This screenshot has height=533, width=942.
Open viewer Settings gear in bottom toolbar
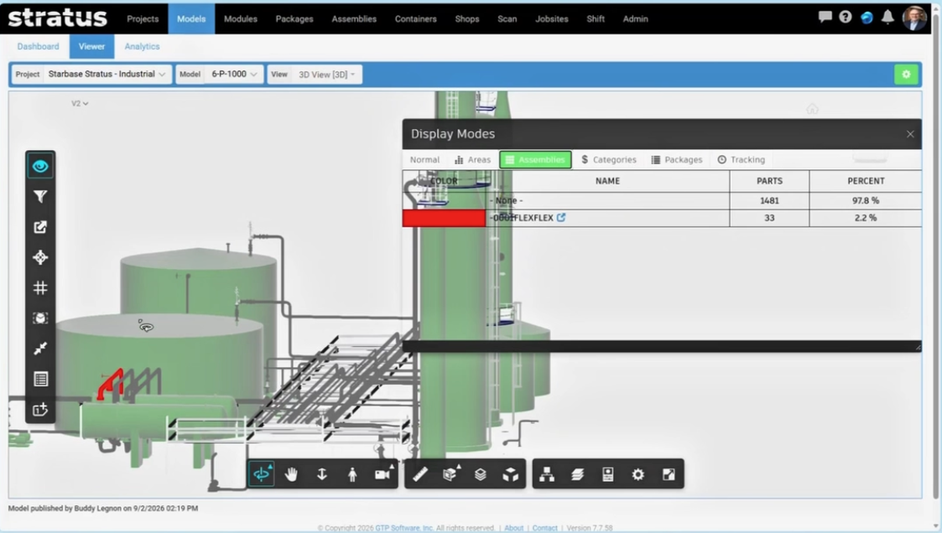coord(638,474)
